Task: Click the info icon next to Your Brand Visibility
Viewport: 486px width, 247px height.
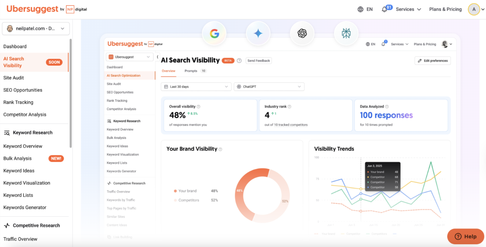Action: pyautogui.click(x=220, y=149)
